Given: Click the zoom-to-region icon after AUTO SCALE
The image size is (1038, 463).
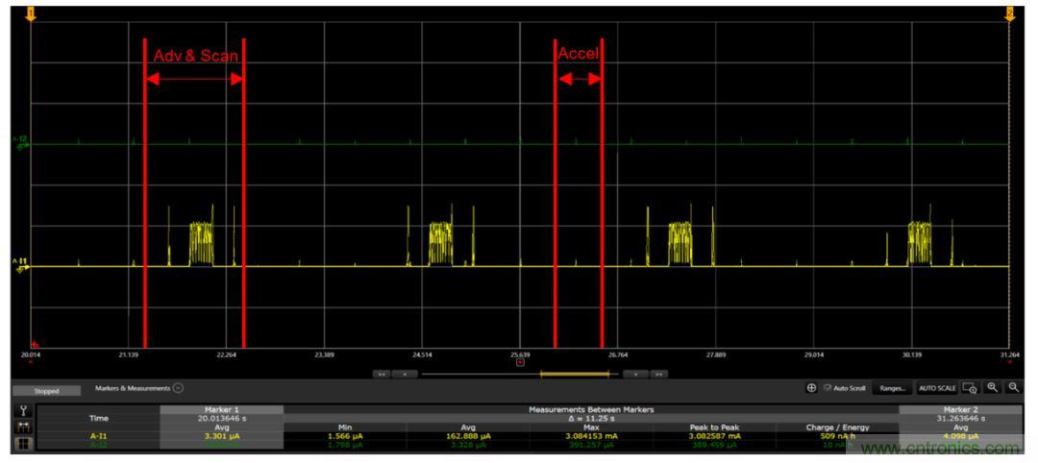Looking at the screenshot, I should (970, 388).
